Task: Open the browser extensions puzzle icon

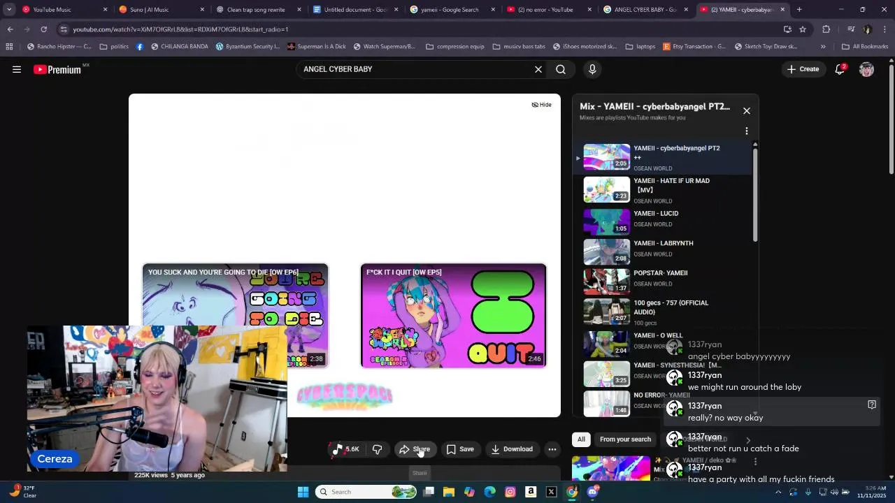Action: (826, 29)
